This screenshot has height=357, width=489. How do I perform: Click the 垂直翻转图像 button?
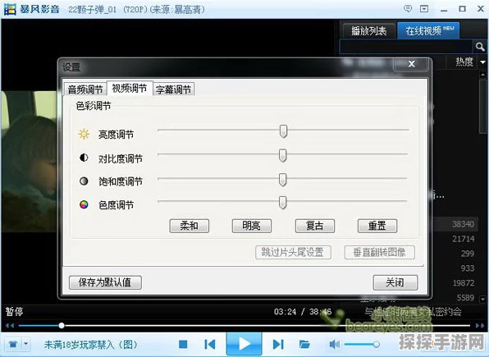[x=380, y=252]
